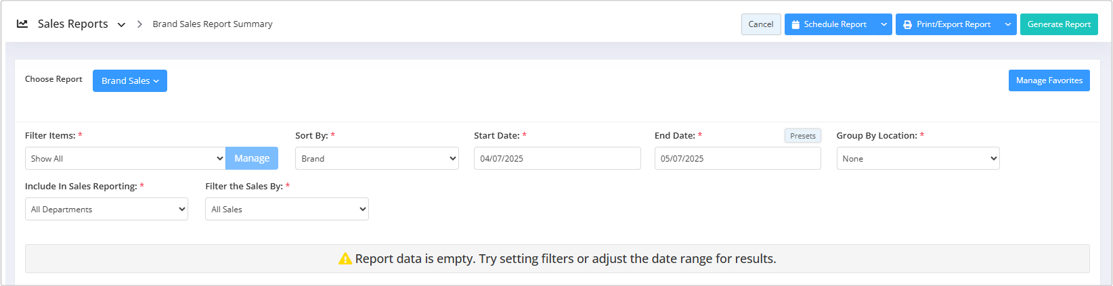The height and width of the screenshot is (286, 1113).
Task: Open the End Date Presets button
Action: coord(803,136)
